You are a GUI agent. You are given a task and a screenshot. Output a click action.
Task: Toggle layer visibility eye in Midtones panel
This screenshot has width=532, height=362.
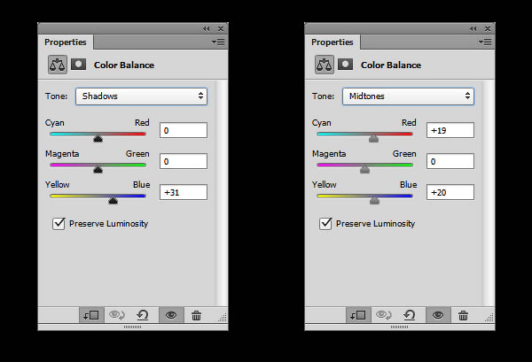pos(438,316)
